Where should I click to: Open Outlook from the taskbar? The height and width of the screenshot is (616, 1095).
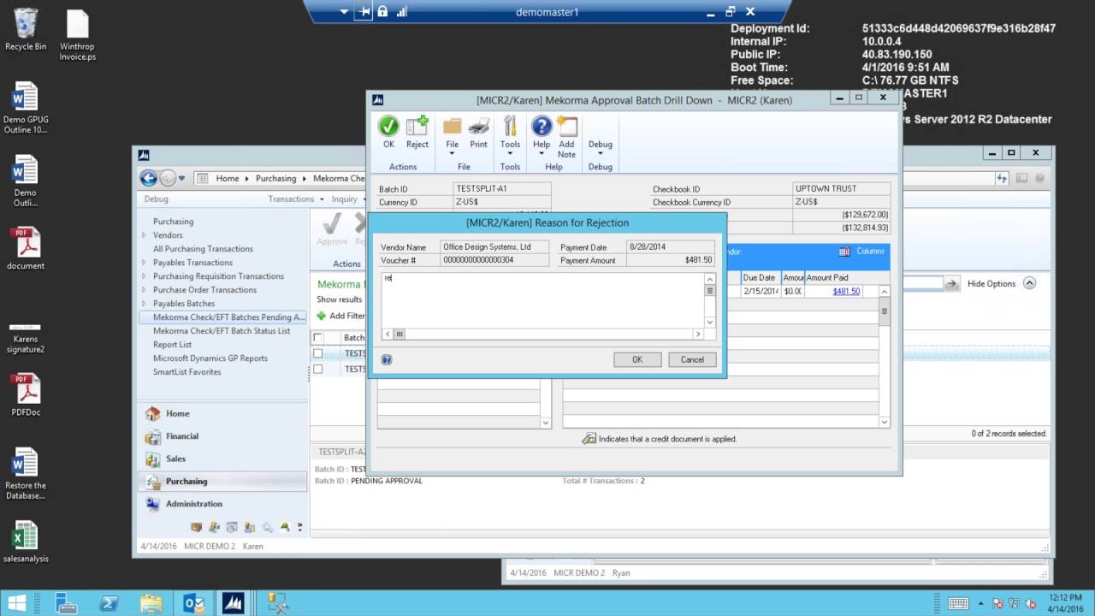(194, 603)
